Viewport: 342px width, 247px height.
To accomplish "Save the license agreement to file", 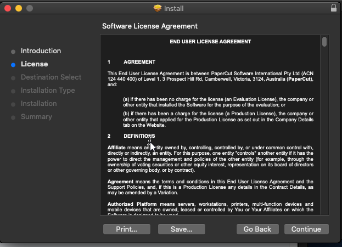I will coord(182,229).
